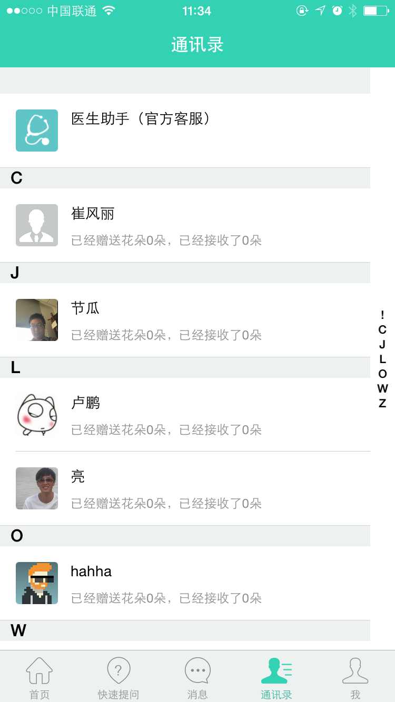This screenshot has height=702, width=395.
Task: Tap the 快速提问 question mark icon
Action: coord(118,670)
